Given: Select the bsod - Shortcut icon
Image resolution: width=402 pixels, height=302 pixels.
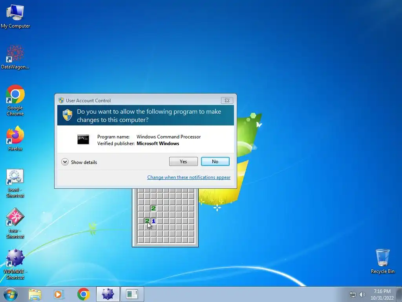Looking at the screenshot, I should [x=15, y=183].
